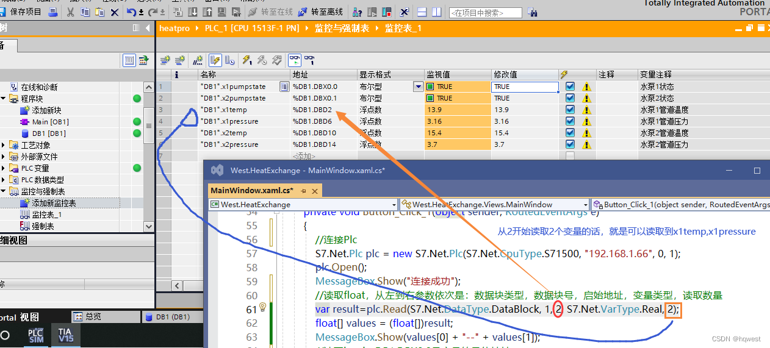This screenshot has width=770, height=348.
Task: Toggle the show/hide advanced settings columns button
Action: tap(229, 60)
